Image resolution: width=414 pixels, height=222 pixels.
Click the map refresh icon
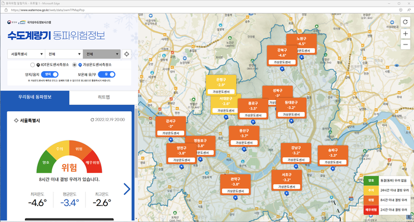(x=405, y=22)
